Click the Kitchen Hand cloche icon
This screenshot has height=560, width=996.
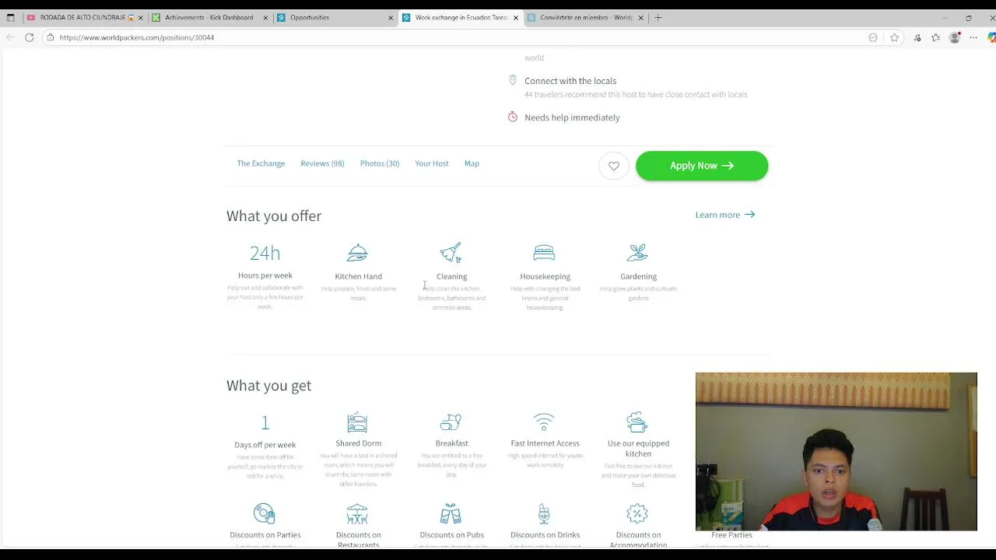357,253
